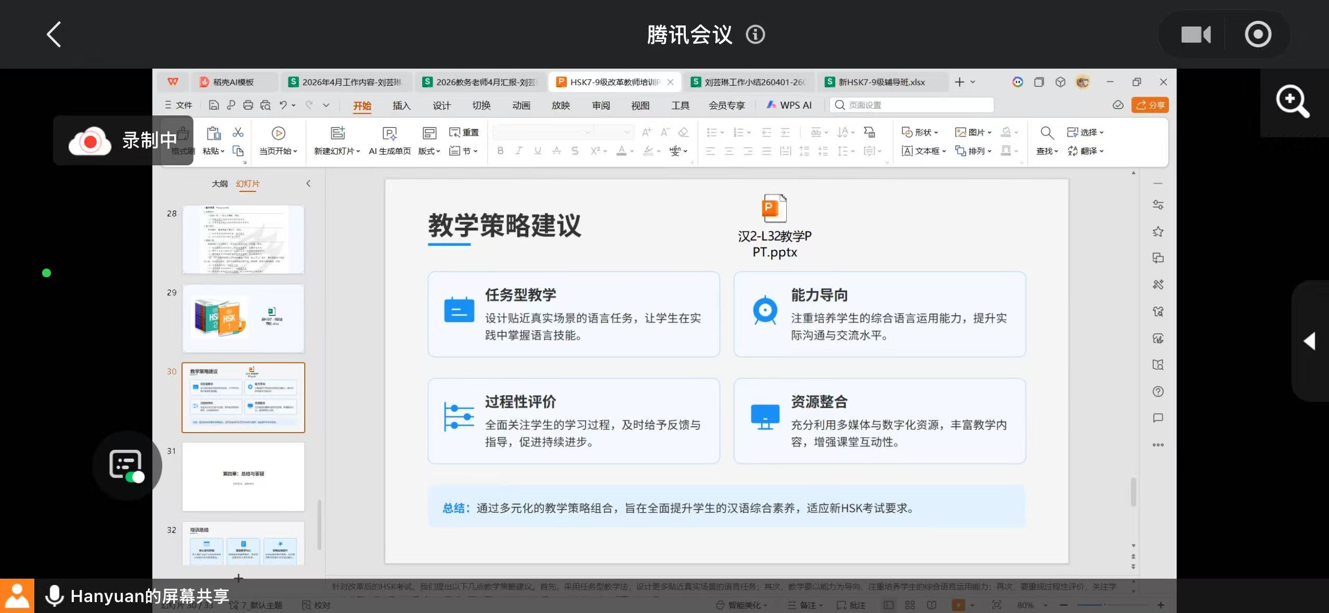Click the Find magnifier icon in ribbon
1329x613 pixels.
(1047, 133)
